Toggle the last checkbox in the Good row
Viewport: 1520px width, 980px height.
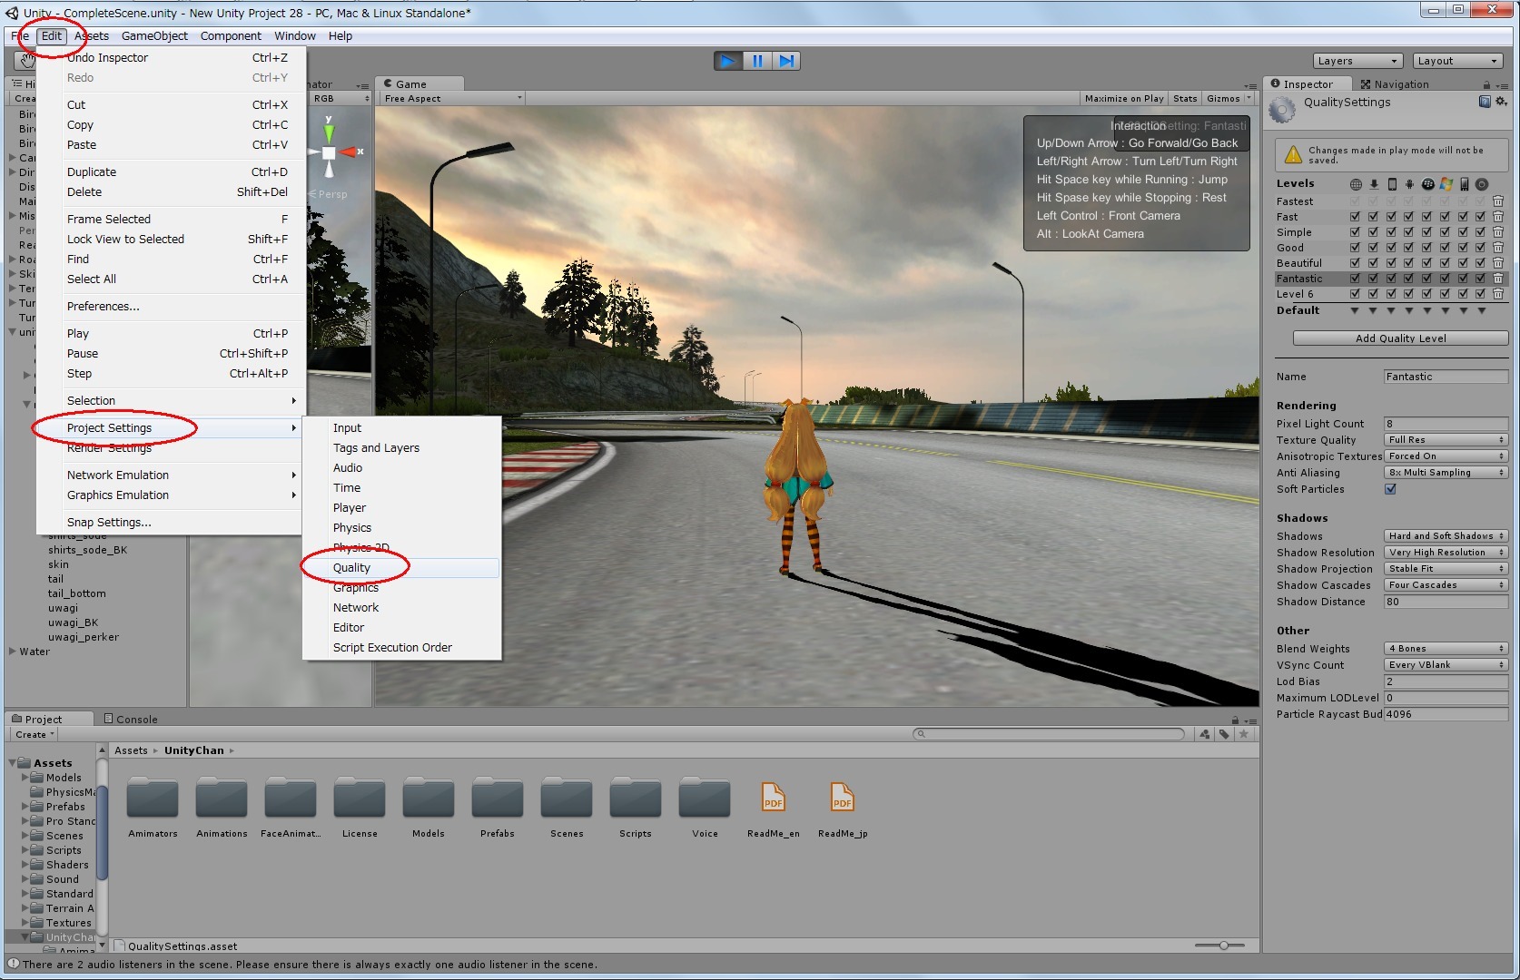[x=1481, y=247]
